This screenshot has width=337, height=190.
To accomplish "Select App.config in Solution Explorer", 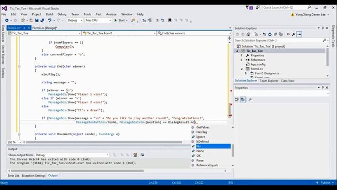I will (x=258, y=64).
